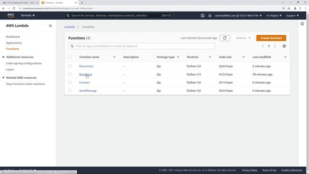Select Functions in the sidebar
Image resolution: width=309 pixels, height=174 pixels.
pyautogui.click(x=13, y=49)
